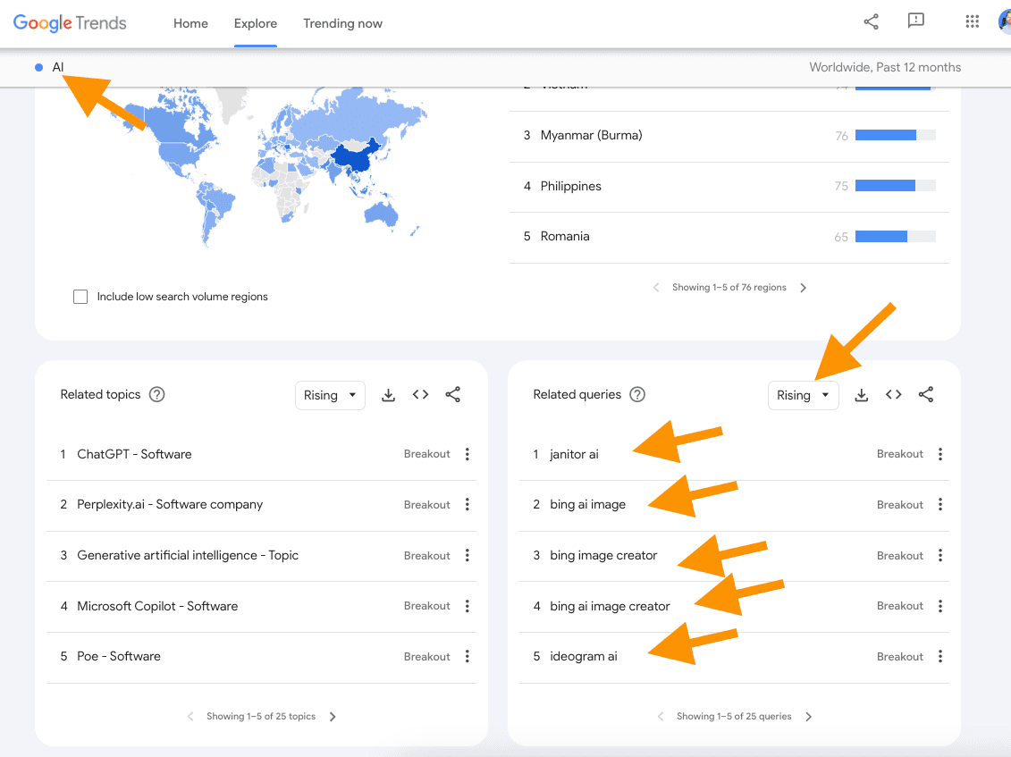Open Related queries Rising dropdown
1011x757 pixels.
click(x=804, y=395)
